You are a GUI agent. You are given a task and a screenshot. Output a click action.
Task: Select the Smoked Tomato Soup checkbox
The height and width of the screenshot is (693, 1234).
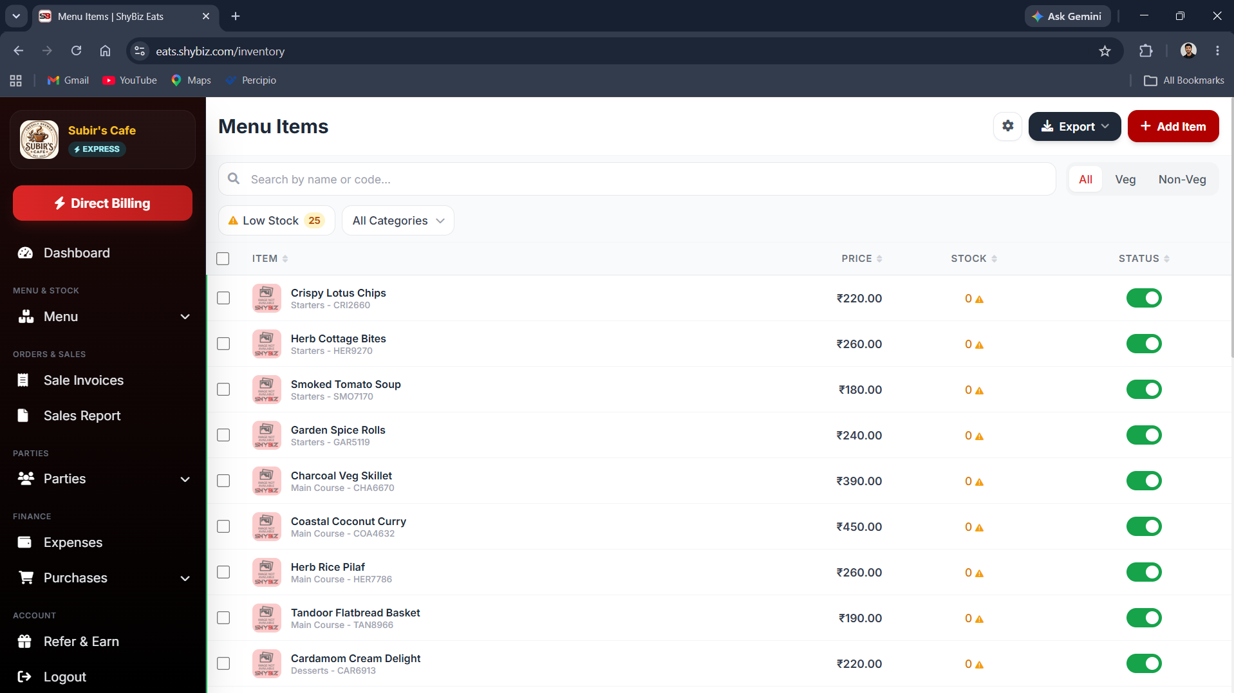click(223, 389)
